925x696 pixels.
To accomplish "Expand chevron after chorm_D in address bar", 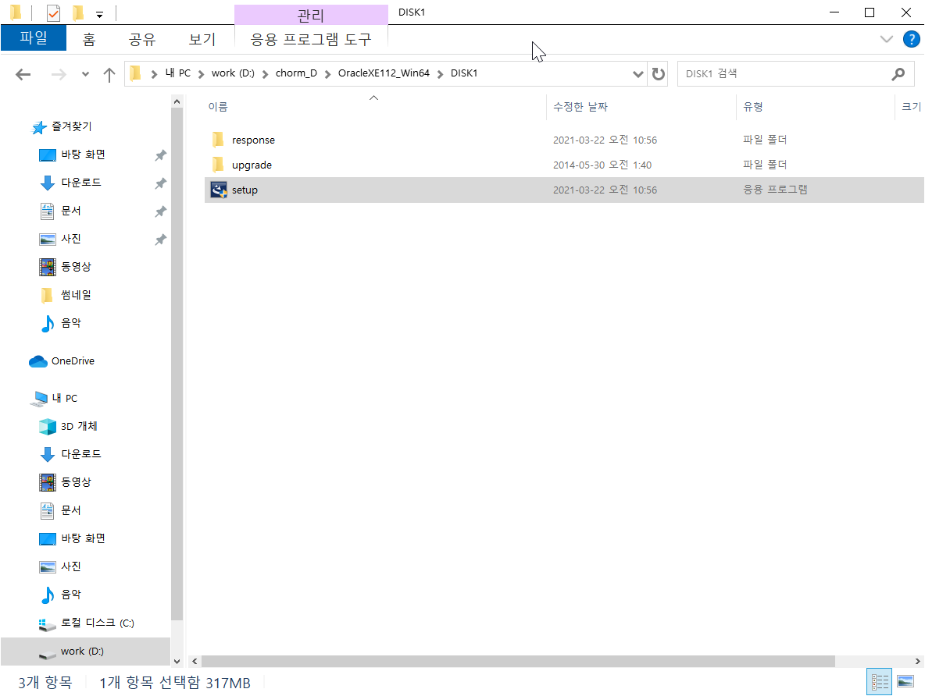I will pyautogui.click(x=327, y=73).
